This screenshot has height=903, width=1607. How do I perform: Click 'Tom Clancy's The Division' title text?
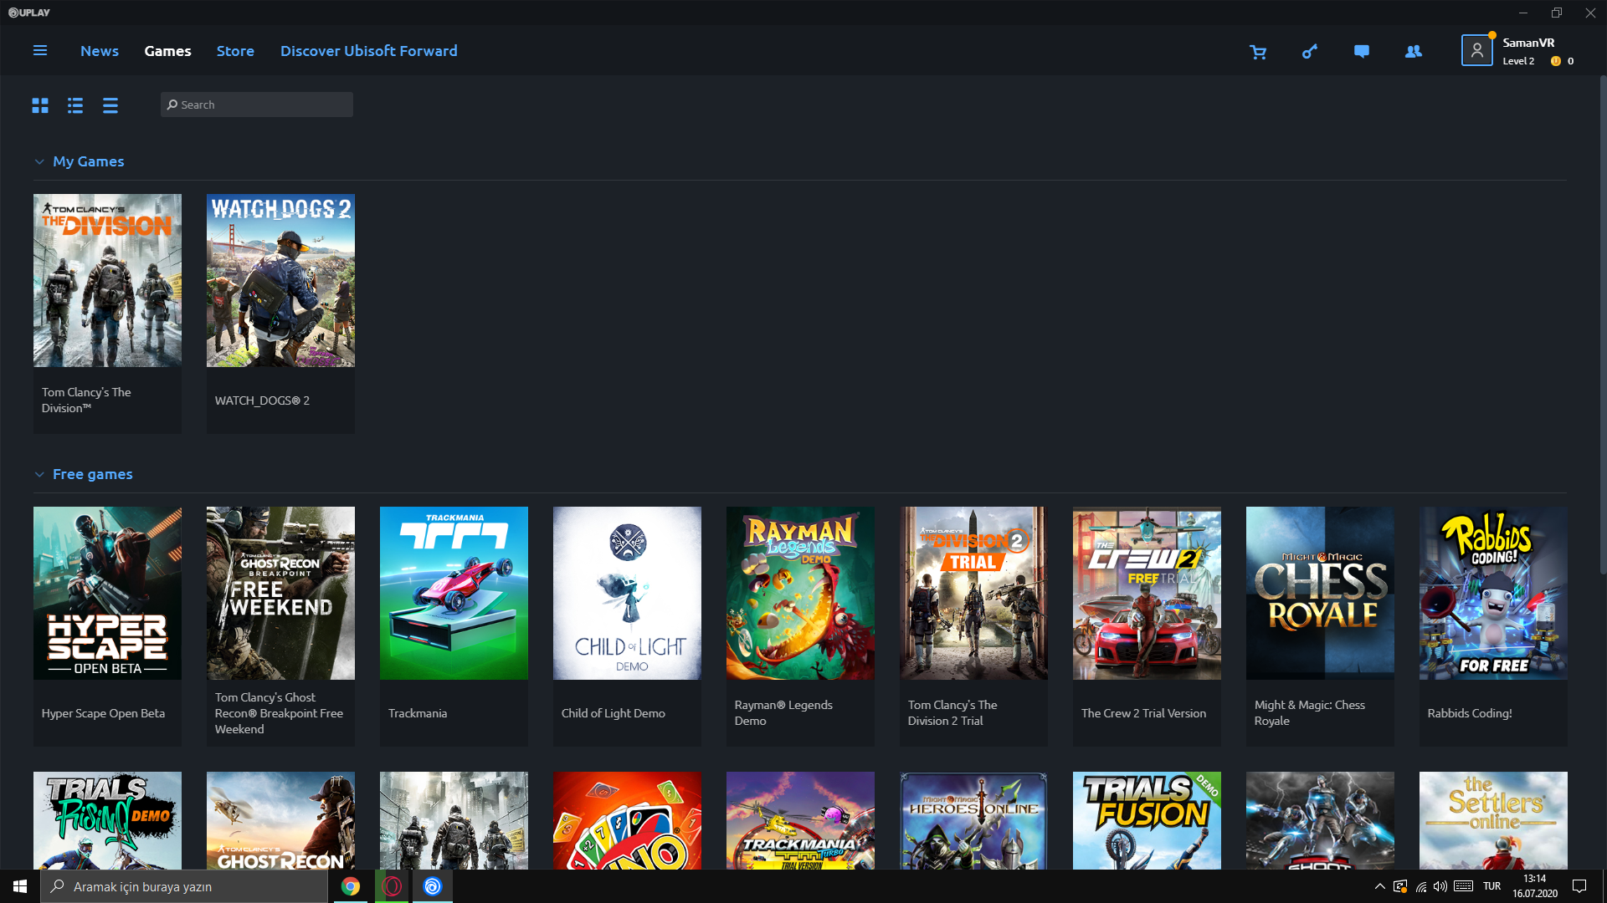tap(86, 400)
